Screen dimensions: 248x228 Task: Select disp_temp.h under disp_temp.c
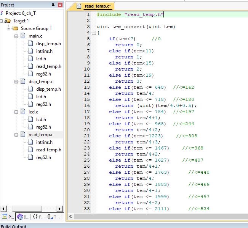48,89
